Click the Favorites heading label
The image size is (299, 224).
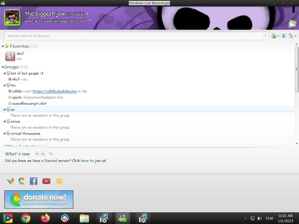[20, 46]
